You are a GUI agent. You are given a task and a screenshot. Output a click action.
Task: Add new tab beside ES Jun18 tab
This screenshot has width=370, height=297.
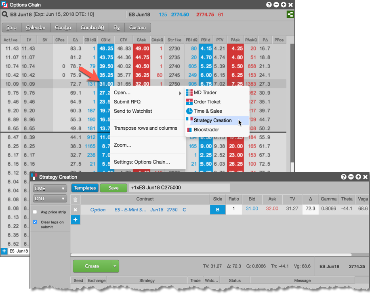pyautogui.click(x=4, y=251)
